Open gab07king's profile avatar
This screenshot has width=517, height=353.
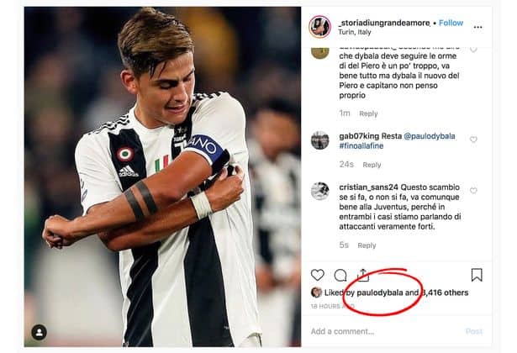[x=319, y=140]
